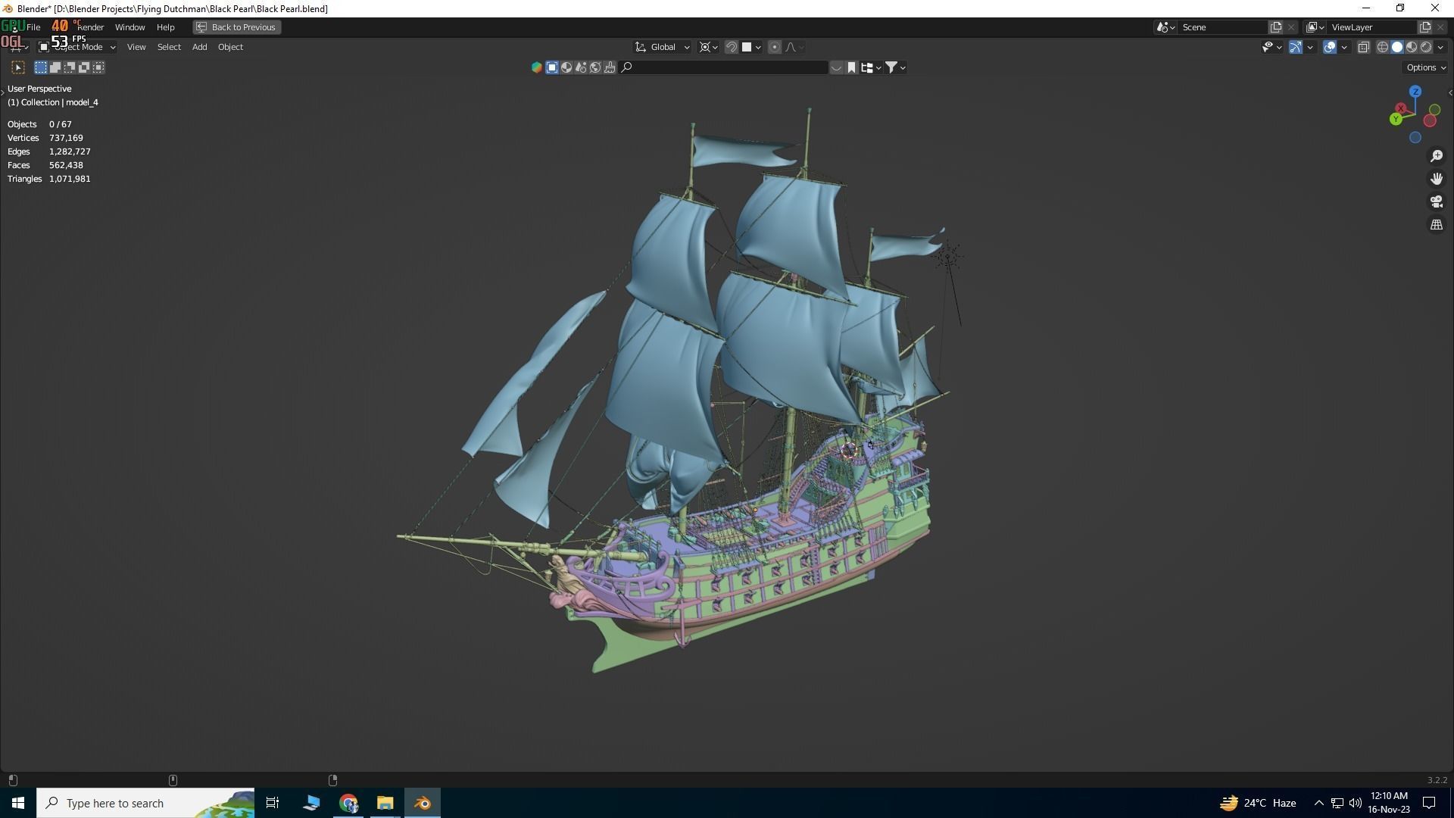Choose the 'extend selection' mode icon

tap(55, 67)
